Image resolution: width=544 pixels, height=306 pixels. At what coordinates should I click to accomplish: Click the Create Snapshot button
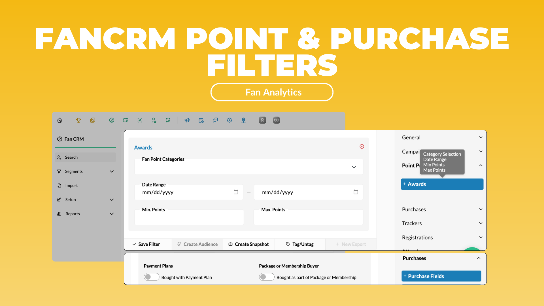tap(248, 244)
